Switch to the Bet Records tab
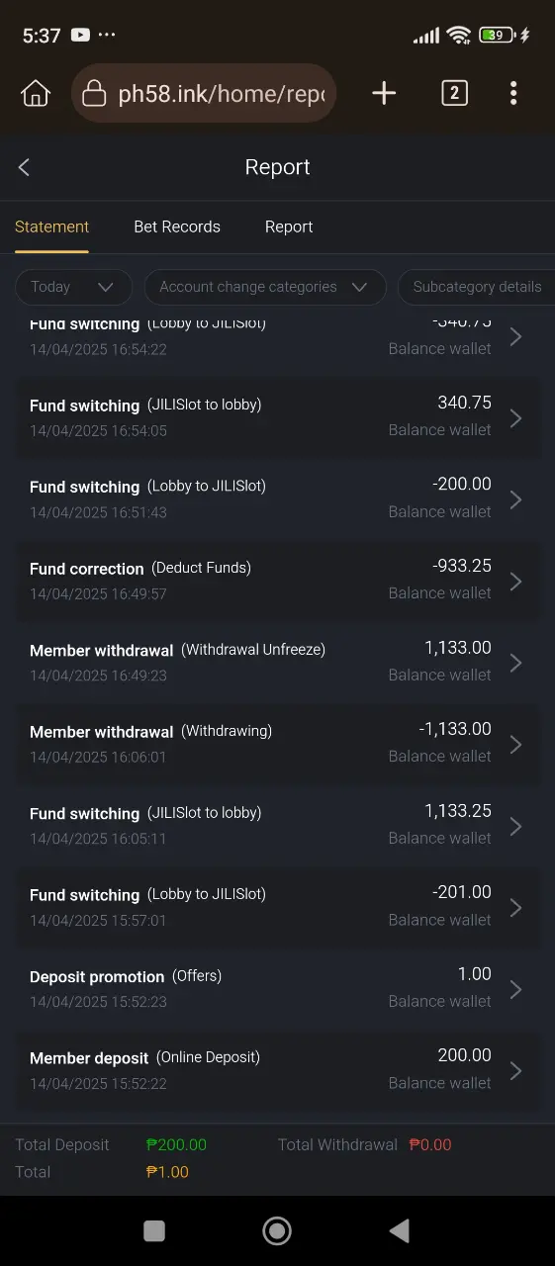 tap(177, 226)
